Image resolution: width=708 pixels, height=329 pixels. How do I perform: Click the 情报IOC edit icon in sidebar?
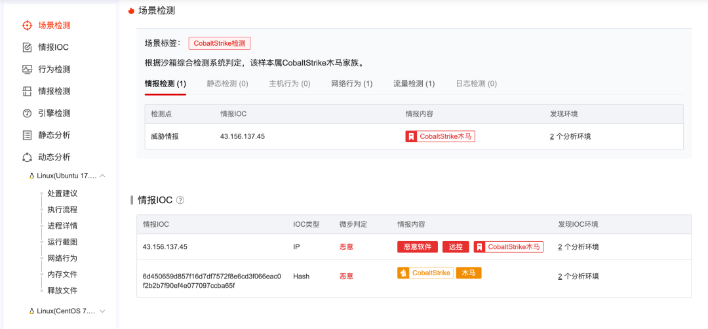(27, 47)
